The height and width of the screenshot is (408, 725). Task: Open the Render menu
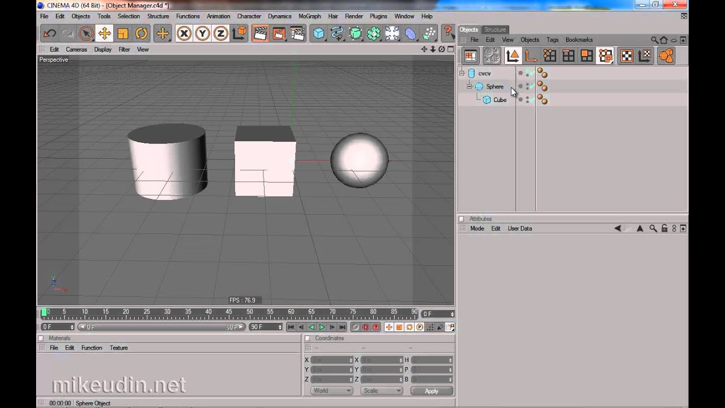(354, 16)
